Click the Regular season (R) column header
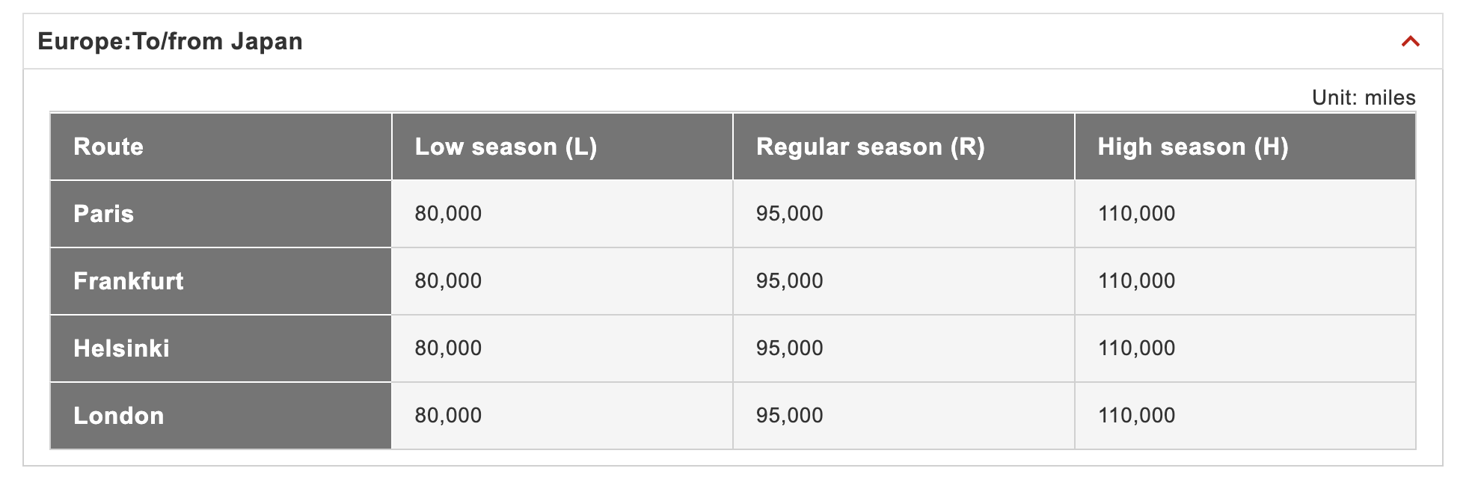 coord(870,147)
